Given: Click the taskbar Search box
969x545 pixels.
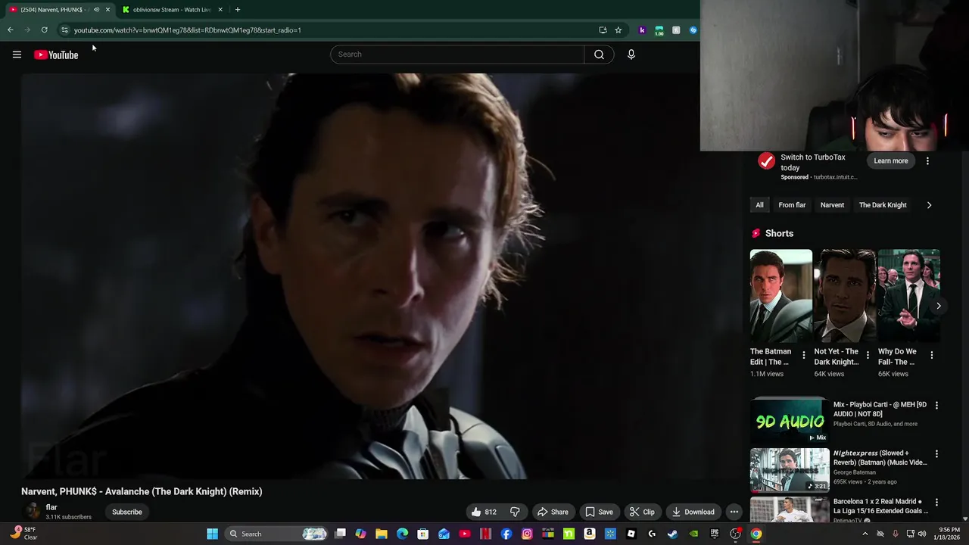Looking at the screenshot, I should pyautogui.click(x=277, y=534).
